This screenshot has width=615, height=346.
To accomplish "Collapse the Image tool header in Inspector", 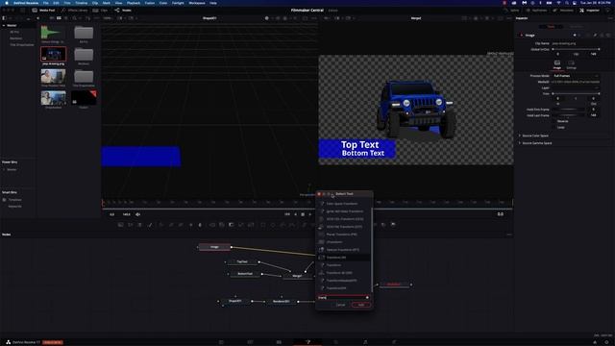I will pos(529,36).
